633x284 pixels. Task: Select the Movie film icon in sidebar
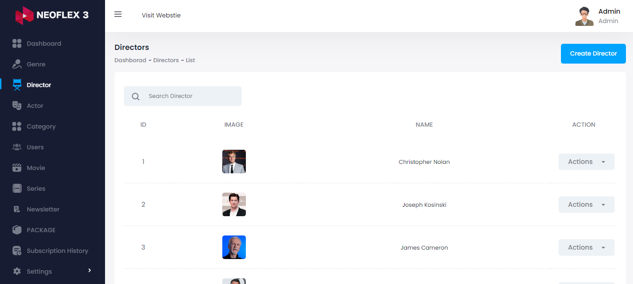[x=17, y=168]
